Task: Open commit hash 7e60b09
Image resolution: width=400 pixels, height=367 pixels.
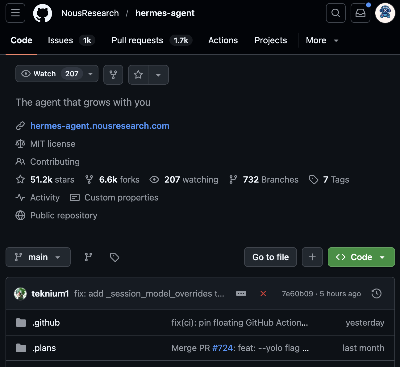Action: coord(298,293)
